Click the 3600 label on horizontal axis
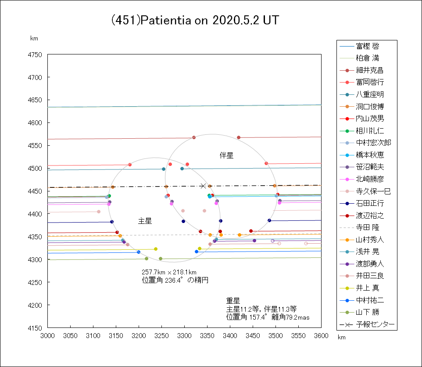Image resolution: width=422 pixels, height=367 pixels. (321, 336)
